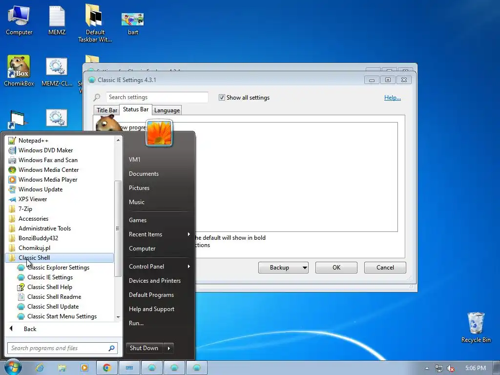Toggle the Show all settings checkbox
500x375 pixels.
222,98
